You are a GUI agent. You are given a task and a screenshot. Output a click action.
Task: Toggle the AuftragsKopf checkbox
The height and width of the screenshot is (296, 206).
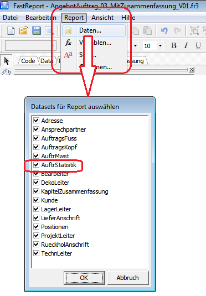(36, 147)
